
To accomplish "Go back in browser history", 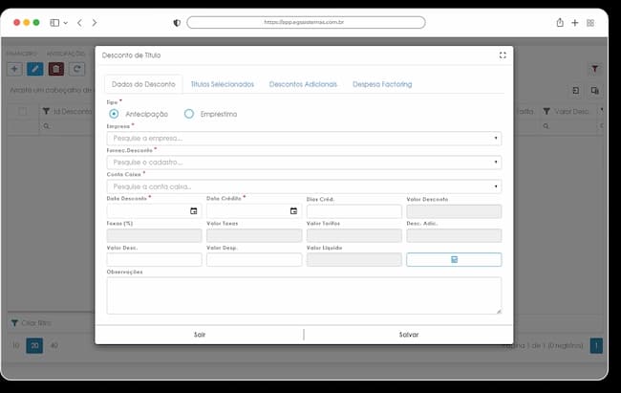I will [x=79, y=23].
